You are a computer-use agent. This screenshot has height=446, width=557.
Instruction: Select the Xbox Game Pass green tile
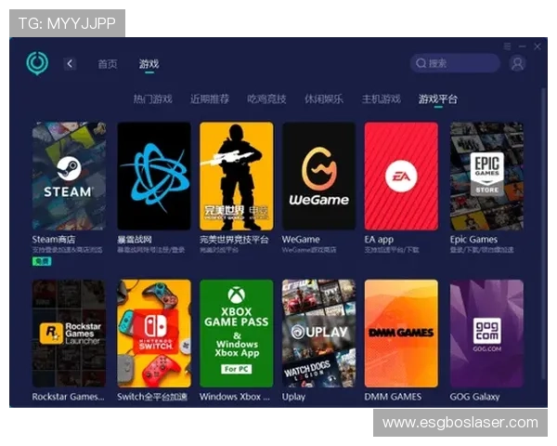[237, 334]
